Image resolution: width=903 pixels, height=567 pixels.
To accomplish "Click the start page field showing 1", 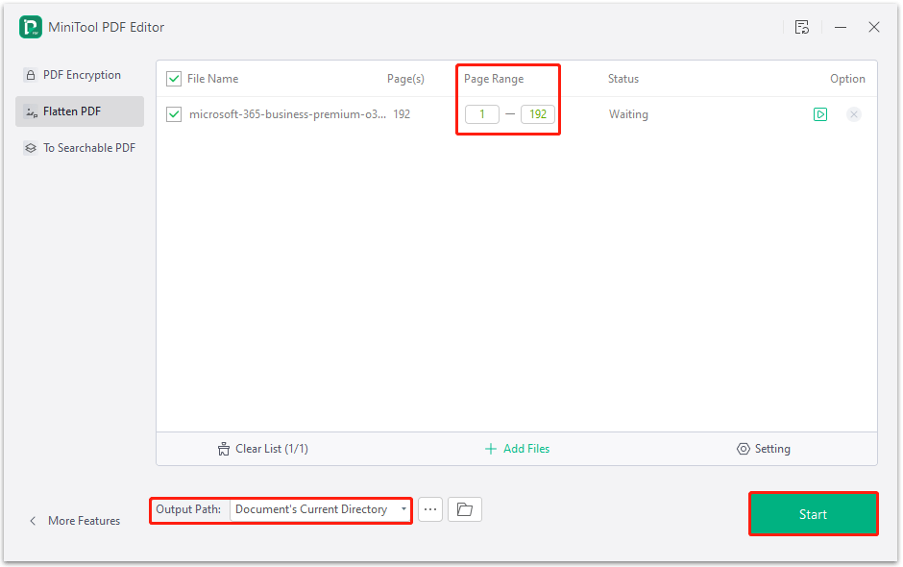I will 482,114.
